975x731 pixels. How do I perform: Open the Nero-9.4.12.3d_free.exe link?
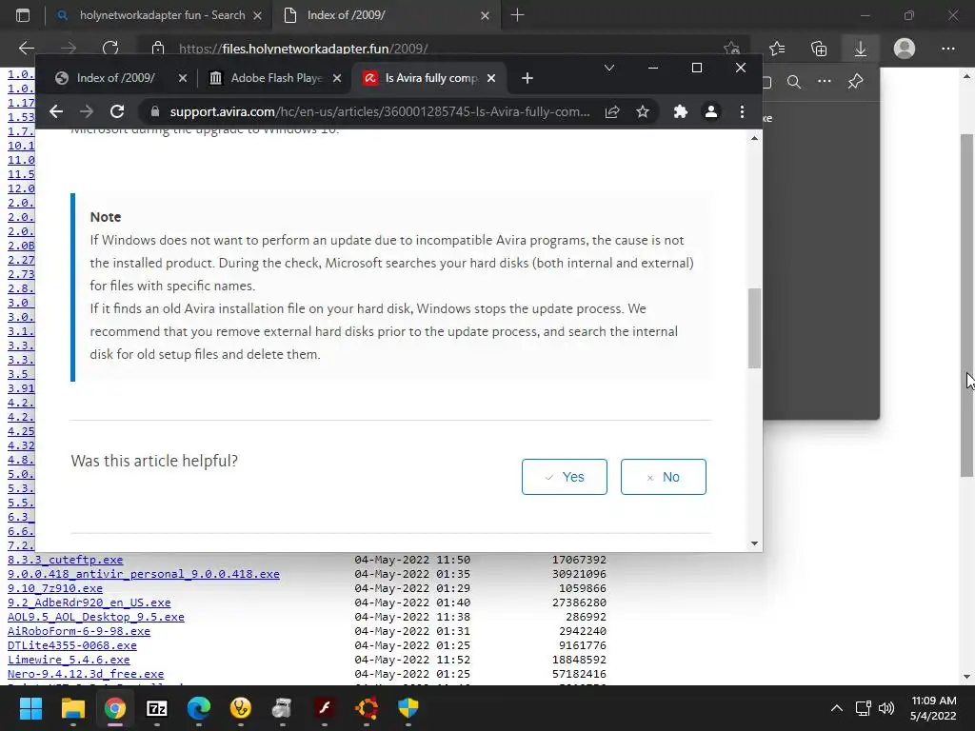[86, 674]
